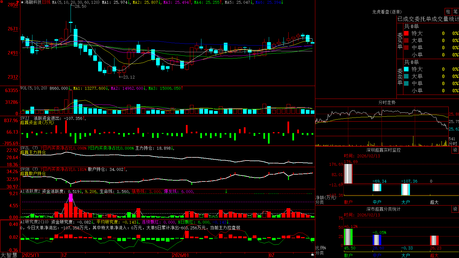
Task: Click the SVZL (7) indicator label
Action: [x=29, y=148]
